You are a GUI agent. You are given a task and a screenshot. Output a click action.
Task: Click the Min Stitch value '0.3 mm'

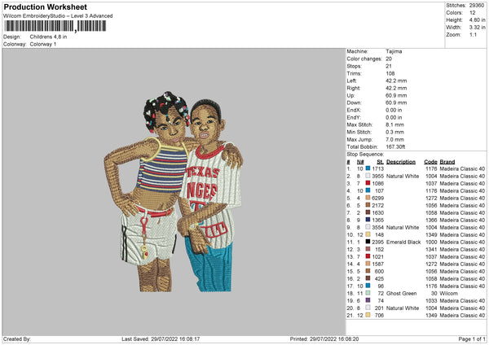point(394,132)
